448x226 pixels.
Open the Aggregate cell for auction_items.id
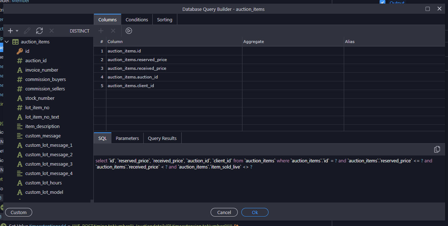point(292,51)
